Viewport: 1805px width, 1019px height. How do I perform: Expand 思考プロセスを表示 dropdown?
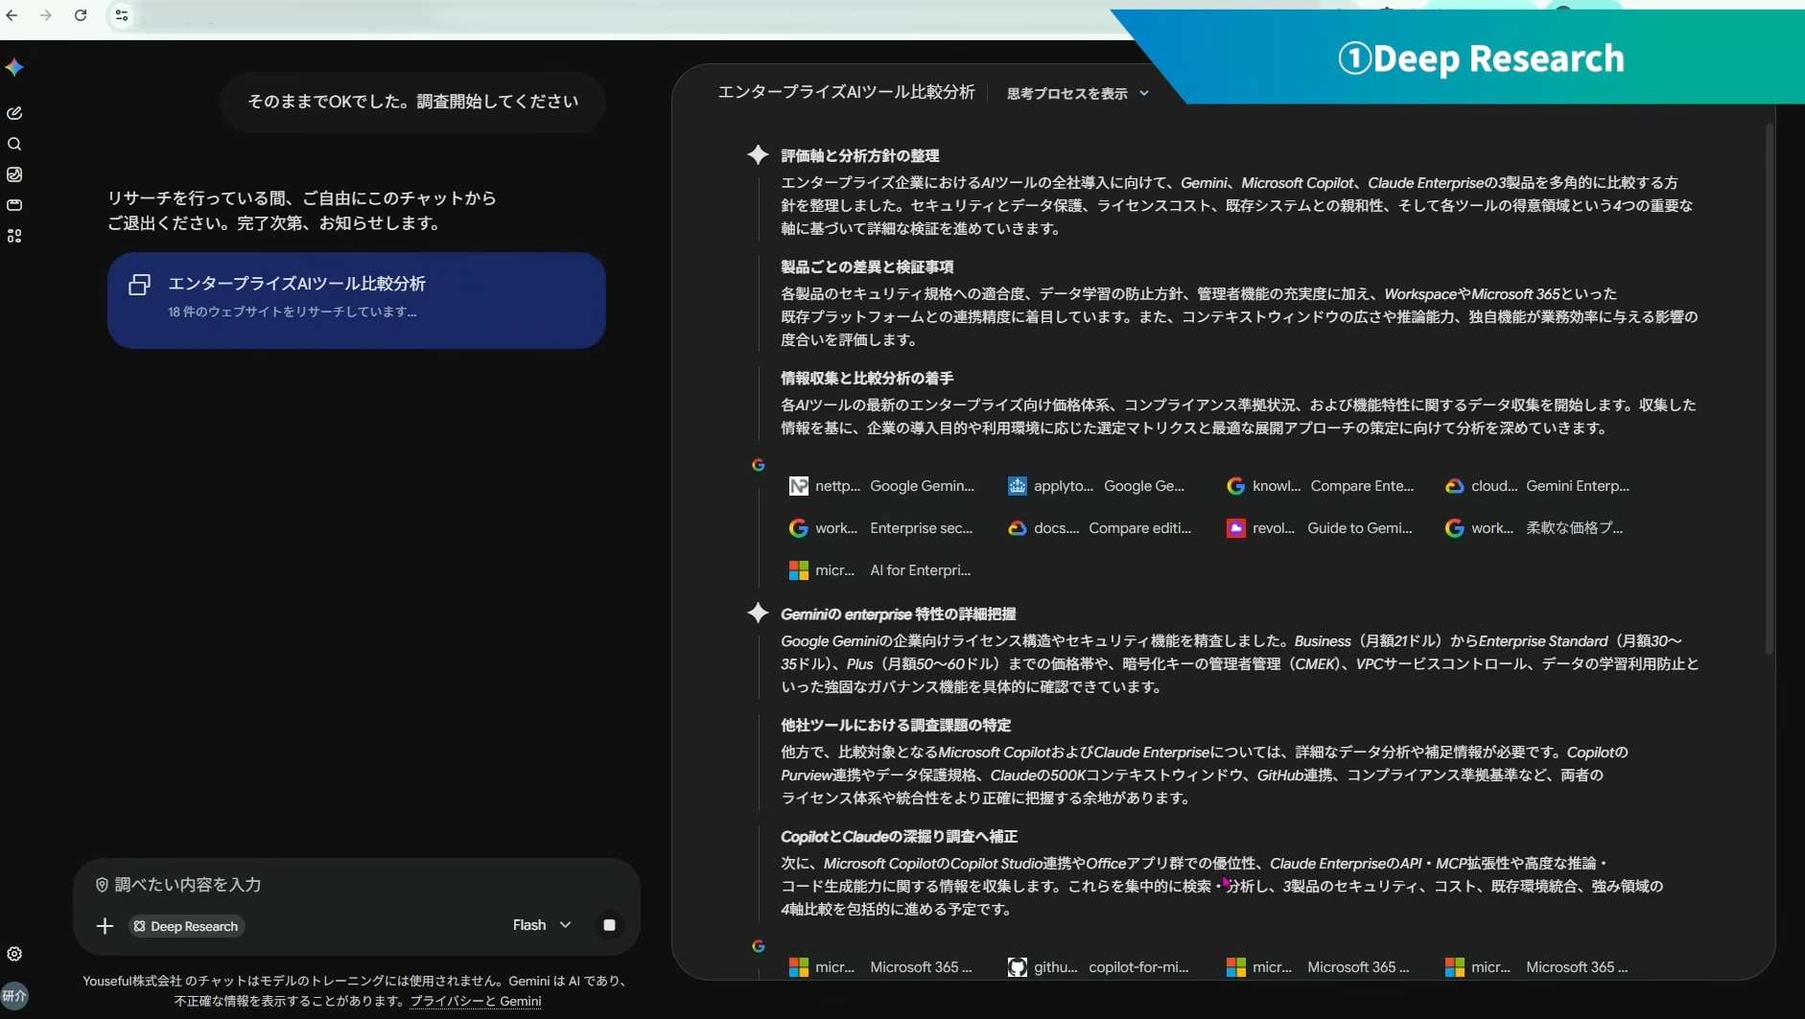(1078, 93)
